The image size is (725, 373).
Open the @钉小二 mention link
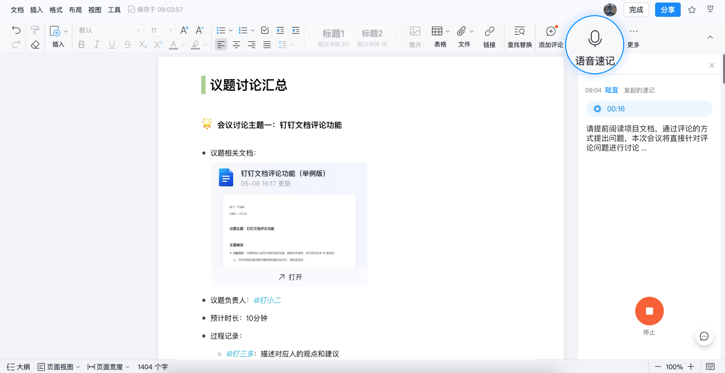pos(267,300)
